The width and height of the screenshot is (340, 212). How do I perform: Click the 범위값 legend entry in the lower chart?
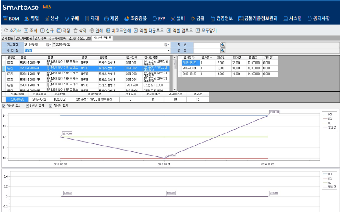(x=329, y=187)
